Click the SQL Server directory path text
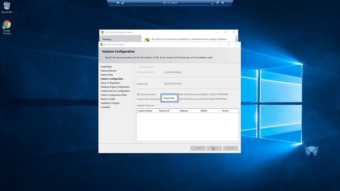This screenshot has width=340, height=191. tap(204, 94)
